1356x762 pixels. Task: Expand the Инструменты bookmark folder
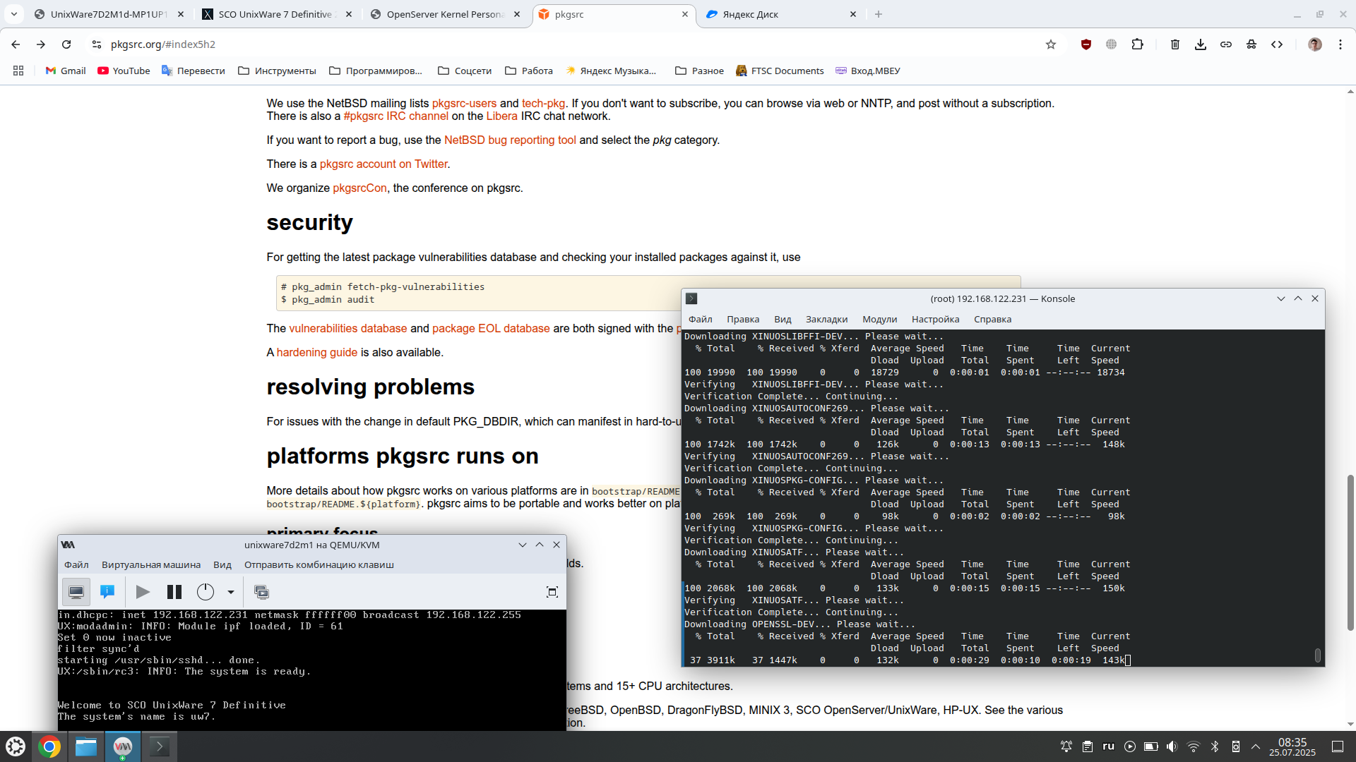point(277,71)
